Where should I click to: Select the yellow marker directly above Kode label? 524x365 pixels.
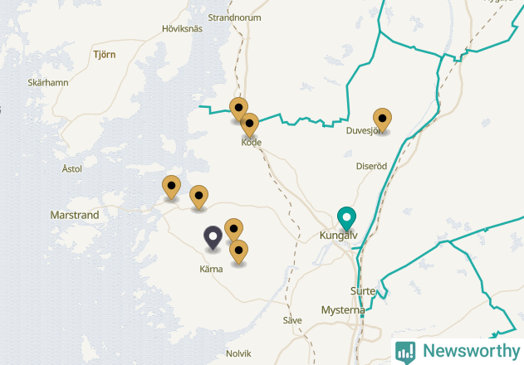pos(249,125)
